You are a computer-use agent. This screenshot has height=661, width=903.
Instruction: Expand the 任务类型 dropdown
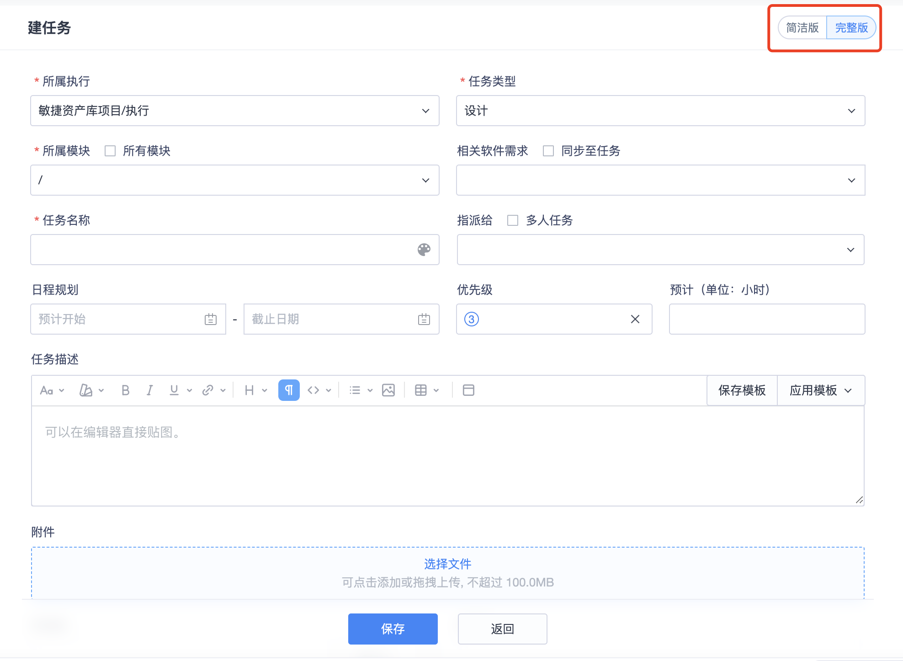[x=660, y=111]
